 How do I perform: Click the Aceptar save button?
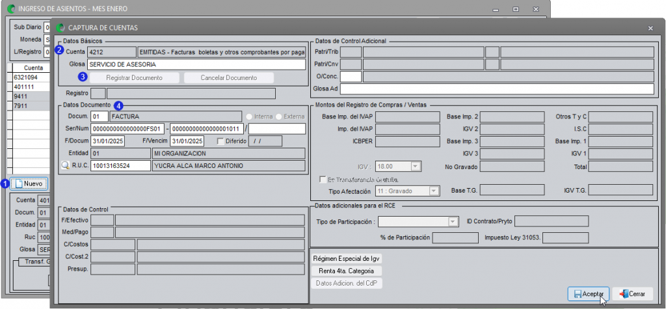pos(589,293)
